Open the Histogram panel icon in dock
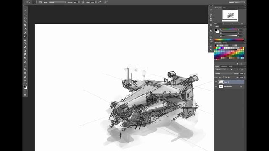The height and width of the screenshot is (151, 269). click(211, 10)
